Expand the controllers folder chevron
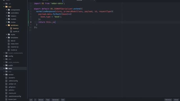180x101 pixels. coord(6,13)
